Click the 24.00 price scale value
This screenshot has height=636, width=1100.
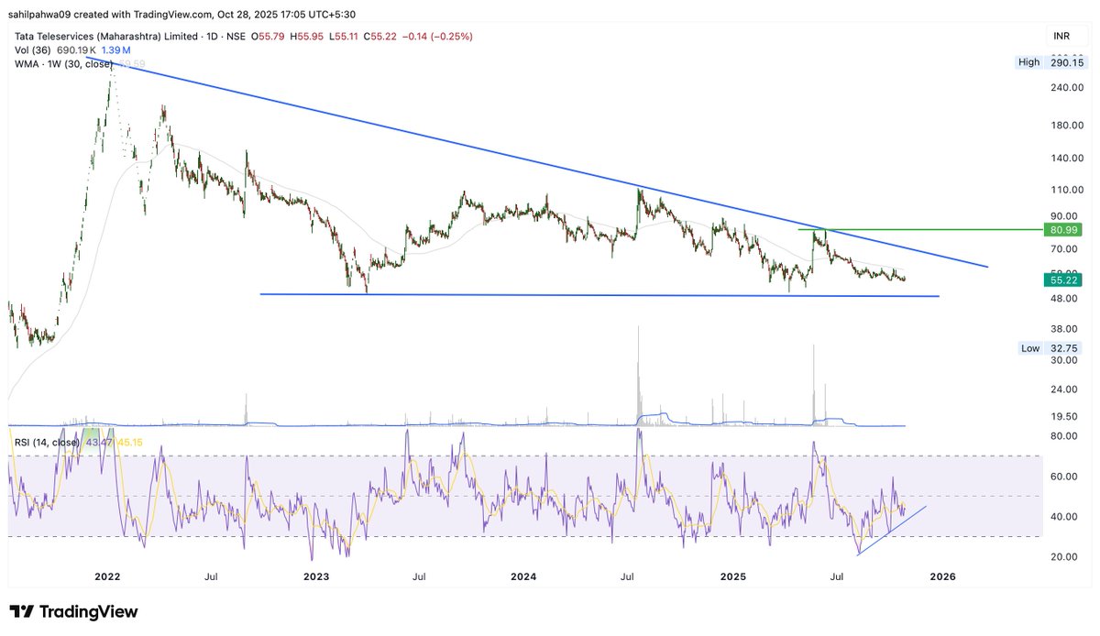coord(1063,389)
